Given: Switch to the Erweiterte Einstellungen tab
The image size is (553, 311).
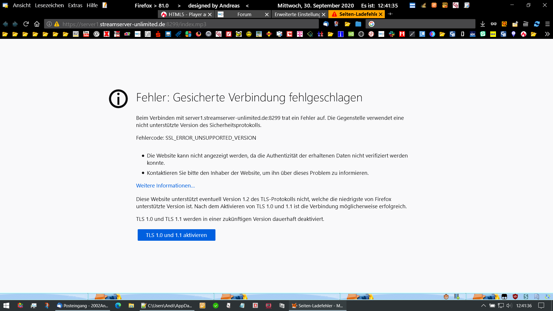Looking at the screenshot, I should [297, 14].
